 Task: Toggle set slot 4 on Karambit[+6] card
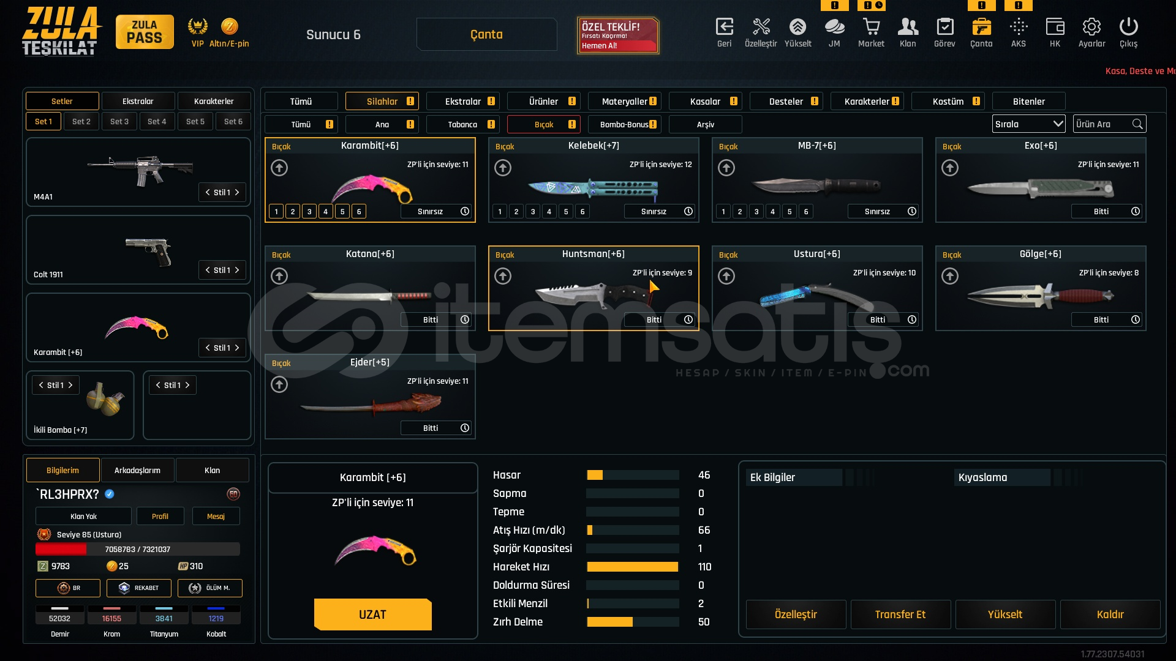pos(326,211)
